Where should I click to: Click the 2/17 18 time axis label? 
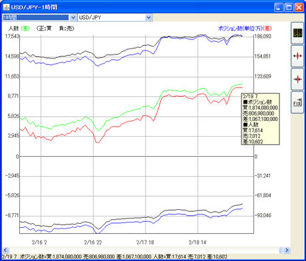[x=145, y=242]
